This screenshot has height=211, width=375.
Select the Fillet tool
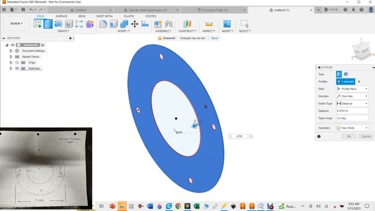(x=103, y=24)
